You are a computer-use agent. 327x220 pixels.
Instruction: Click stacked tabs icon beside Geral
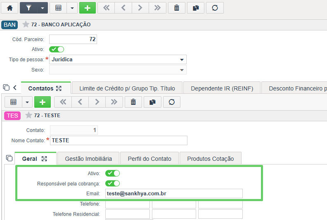(x=9, y=158)
